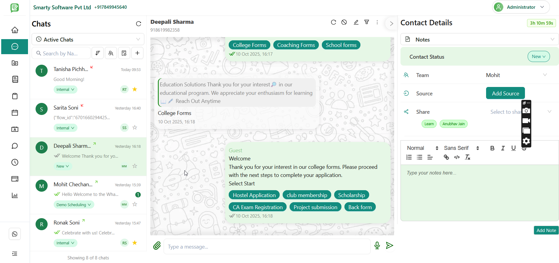This screenshot has width=559, height=263.
Task: Click the filter icon in the chat header
Action: pos(367,22)
